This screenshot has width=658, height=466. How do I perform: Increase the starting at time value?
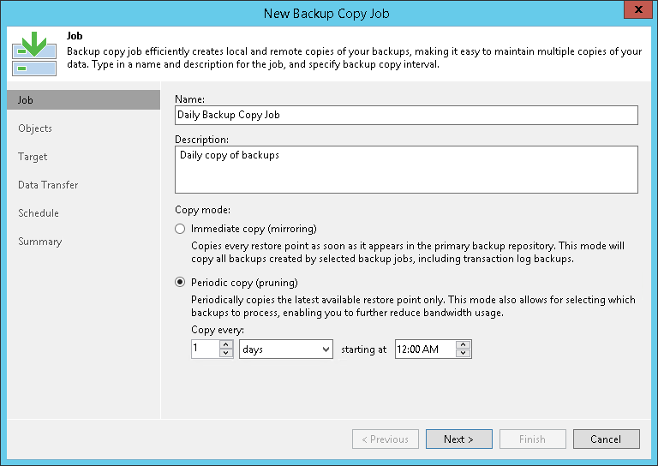(x=464, y=345)
